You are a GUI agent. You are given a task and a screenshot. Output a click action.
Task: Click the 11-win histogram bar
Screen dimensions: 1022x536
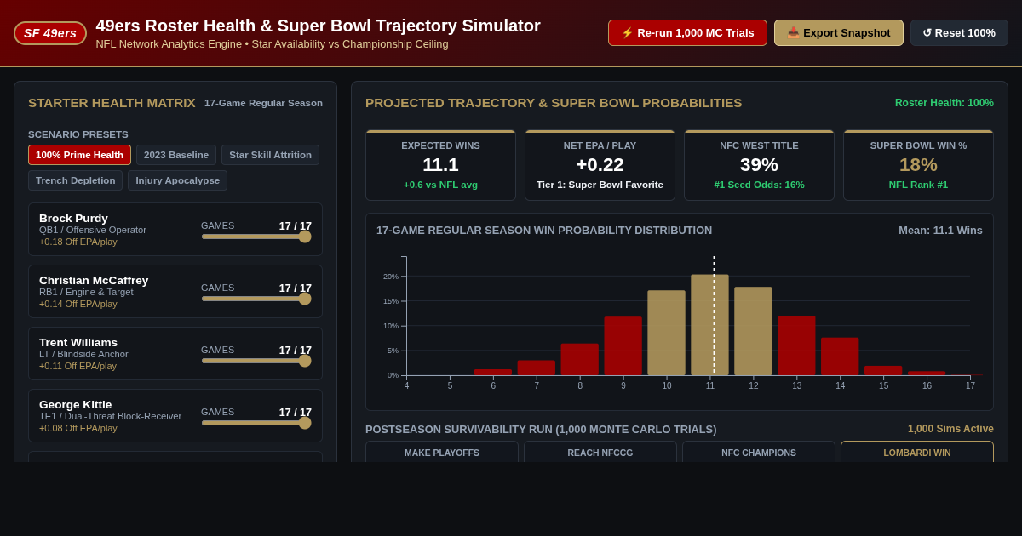(709, 325)
